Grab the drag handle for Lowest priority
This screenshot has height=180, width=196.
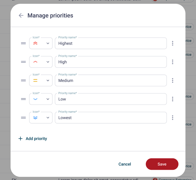point(23,118)
